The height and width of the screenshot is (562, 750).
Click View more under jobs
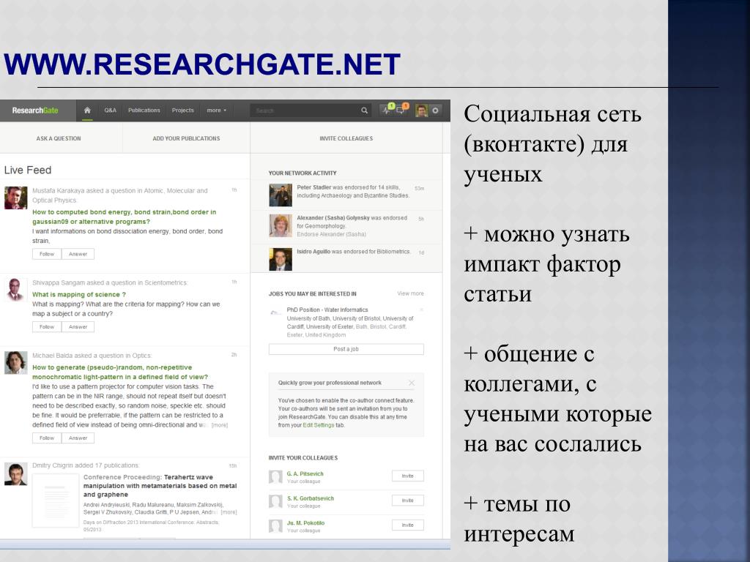click(x=410, y=293)
